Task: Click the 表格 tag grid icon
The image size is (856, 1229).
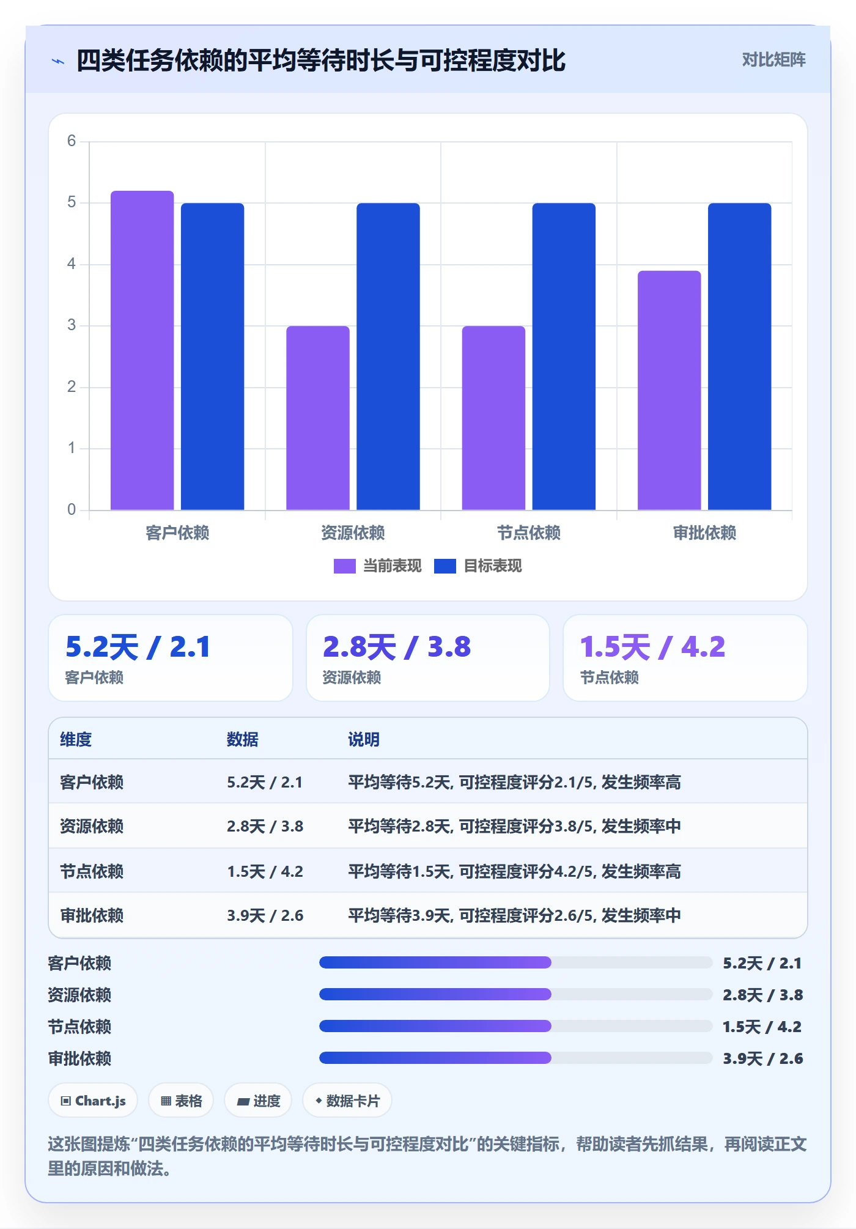Action: click(x=166, y=1101)
